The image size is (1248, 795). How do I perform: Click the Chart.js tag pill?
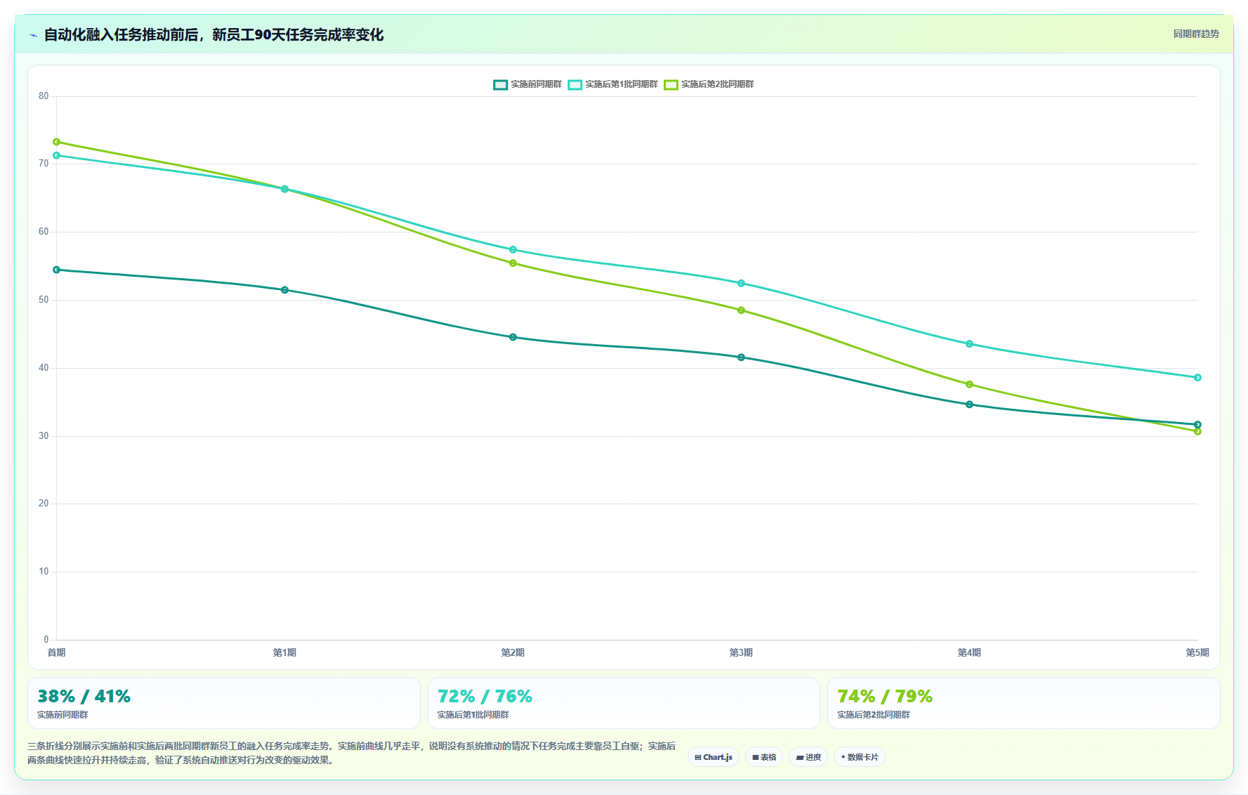click(714, 757)
